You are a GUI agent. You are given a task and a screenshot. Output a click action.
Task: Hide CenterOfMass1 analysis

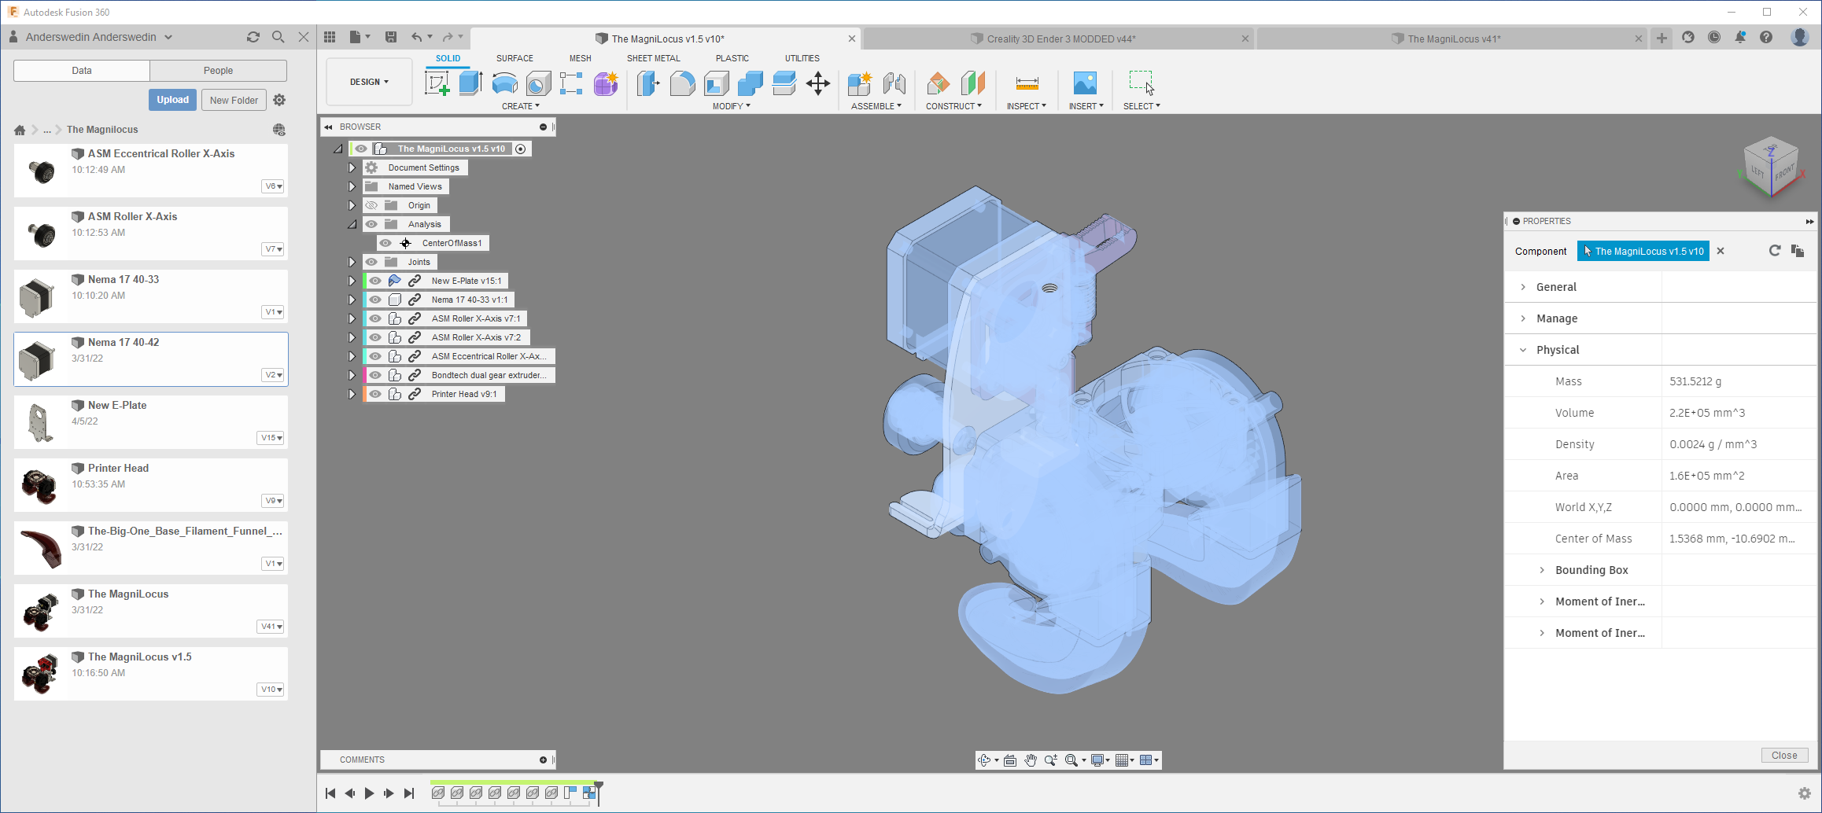(385, 243)
